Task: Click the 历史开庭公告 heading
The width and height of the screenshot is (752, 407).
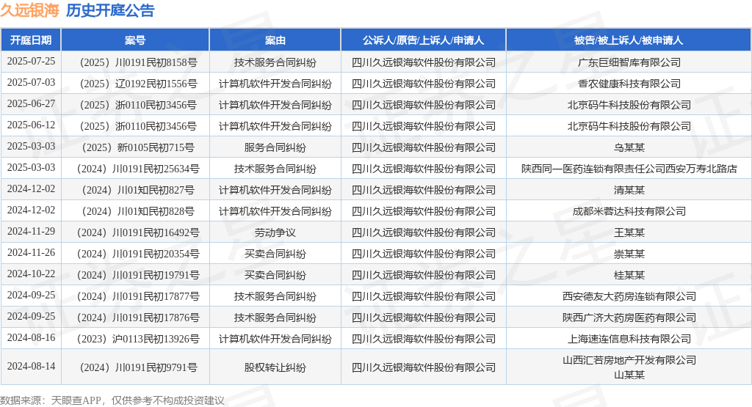Action: [x=110, y=10]
